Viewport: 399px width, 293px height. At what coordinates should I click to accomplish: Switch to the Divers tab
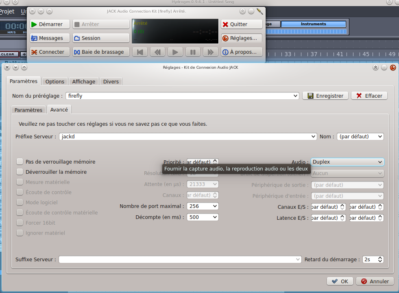111,81
